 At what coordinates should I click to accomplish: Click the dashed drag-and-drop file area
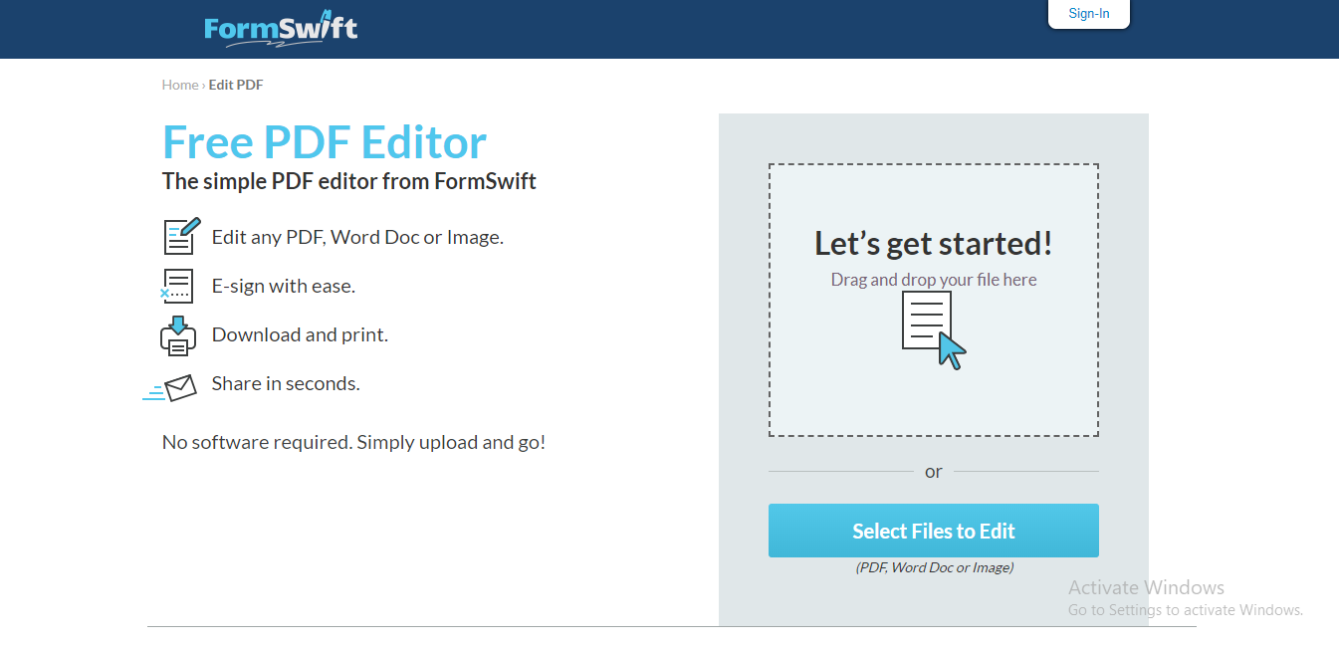(934, 300)
